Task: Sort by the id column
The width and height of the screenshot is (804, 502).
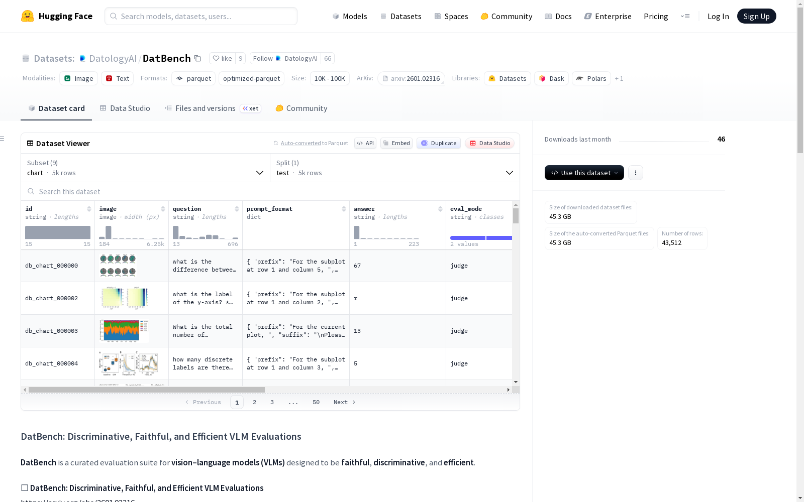Action: [89, 209]
